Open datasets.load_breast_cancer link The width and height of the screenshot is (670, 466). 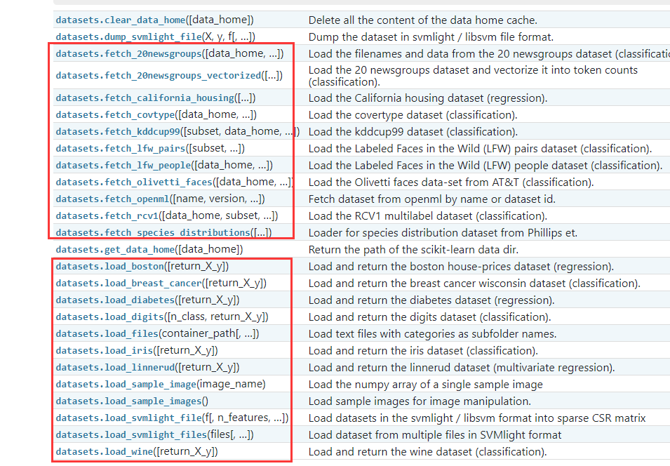128,284
